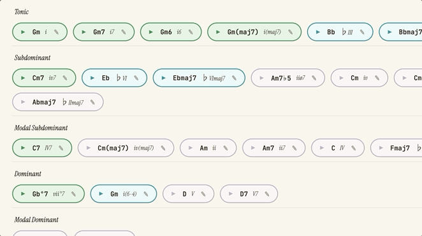Edit the Gm i(6-4) chord
This screenshot has height=236, width=422.
pos(146,194)
